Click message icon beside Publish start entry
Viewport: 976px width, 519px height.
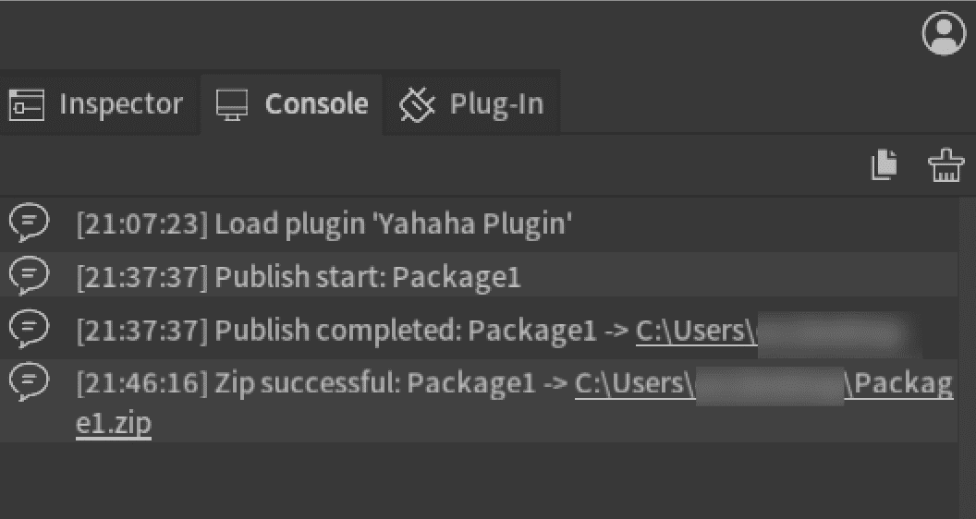29,274
